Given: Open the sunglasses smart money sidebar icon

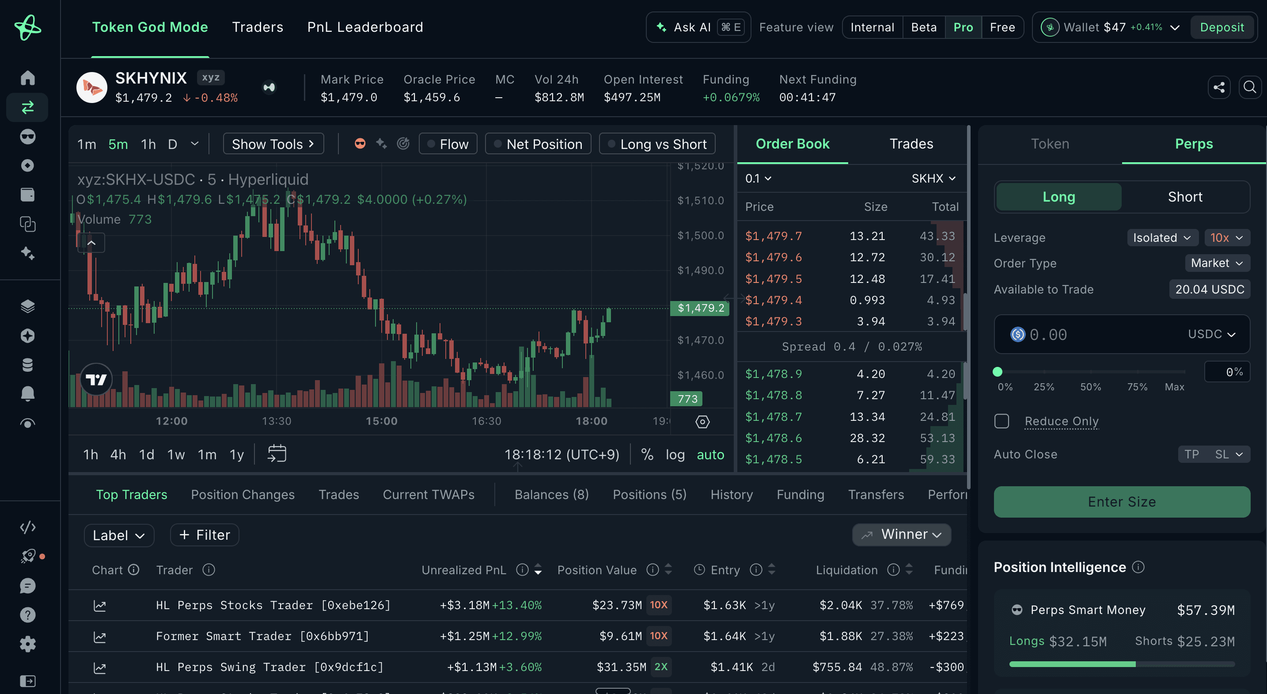Looking at the screenshot, I should pyautogui.click(x=27, y=136).
